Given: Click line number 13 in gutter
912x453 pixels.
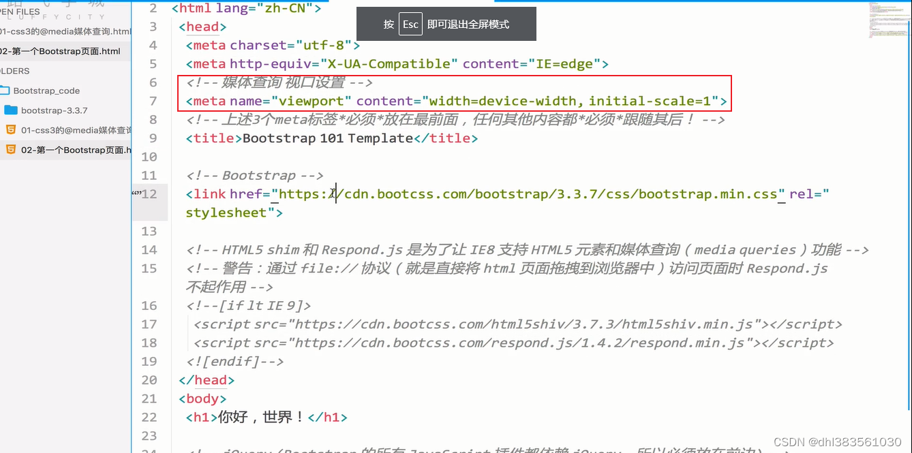Looking at the screenshot, I should pos(149,232).
